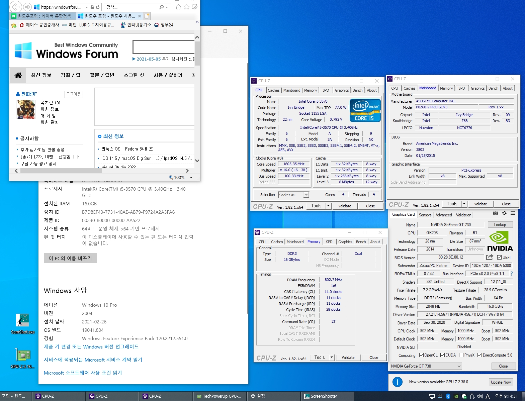Click Validate button in CPU window
Viewport: 525px width, 401px height.
(345, 206)
